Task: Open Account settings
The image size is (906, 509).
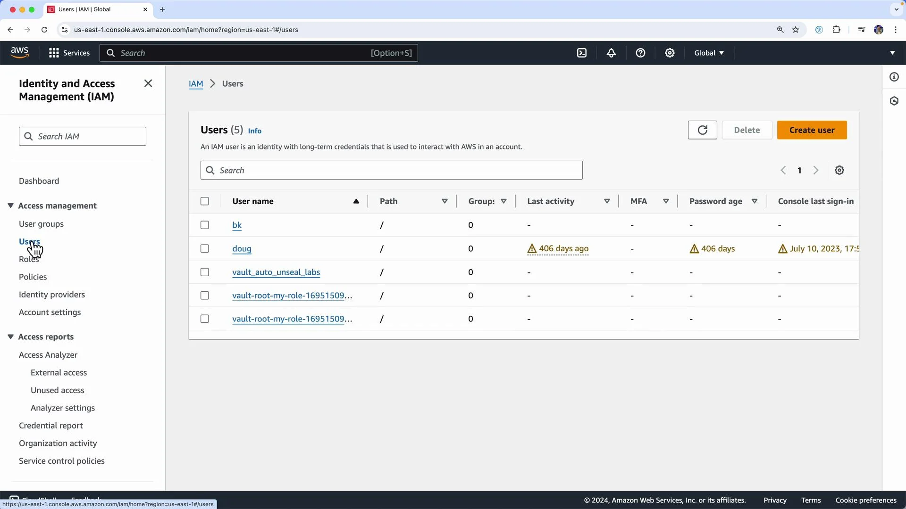Action: click(50, 312)
